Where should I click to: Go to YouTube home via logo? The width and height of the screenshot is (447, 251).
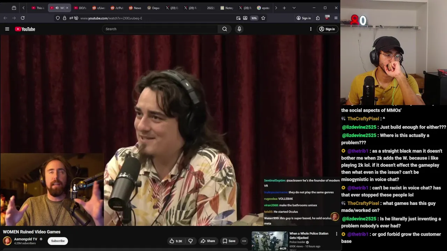click(x=25, y=29)
